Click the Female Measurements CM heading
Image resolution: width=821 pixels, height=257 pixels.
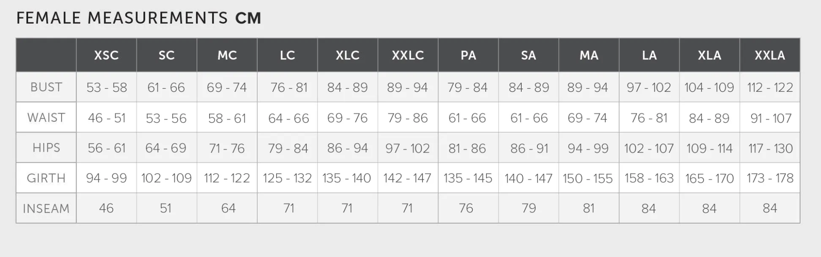click(x=138, y=18)
